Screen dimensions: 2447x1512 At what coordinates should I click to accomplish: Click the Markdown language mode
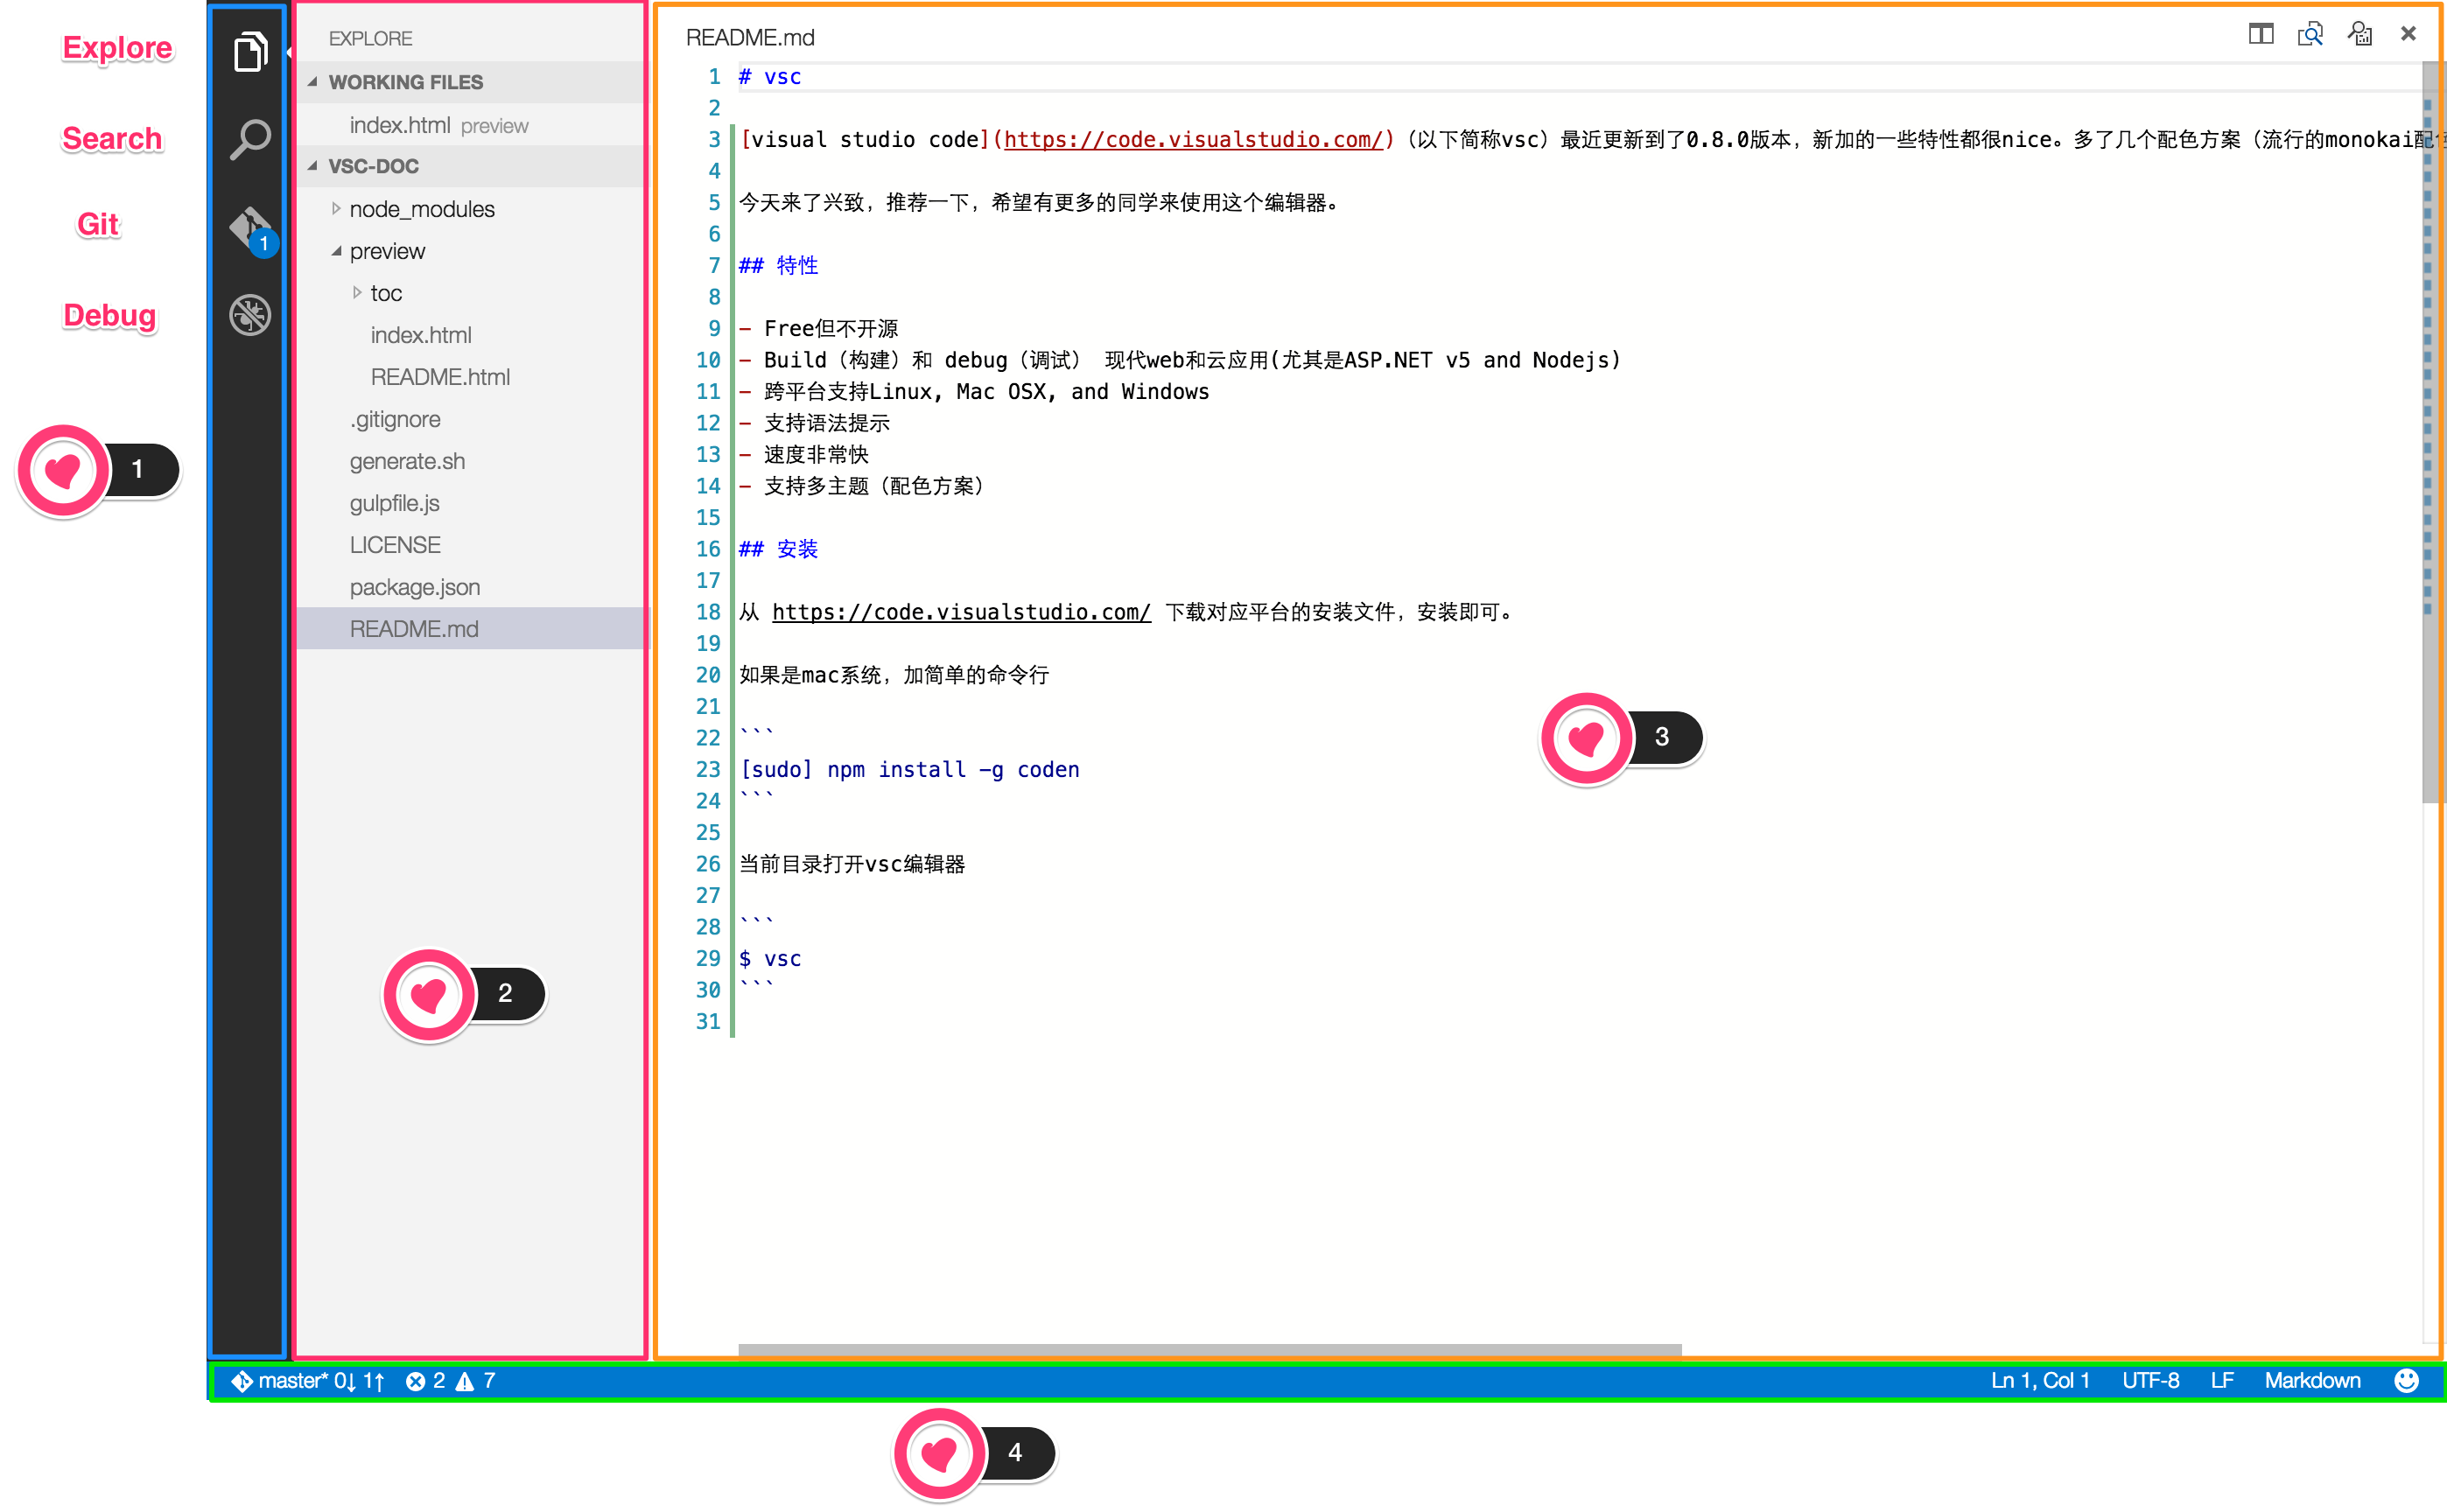point(2312,1380)
